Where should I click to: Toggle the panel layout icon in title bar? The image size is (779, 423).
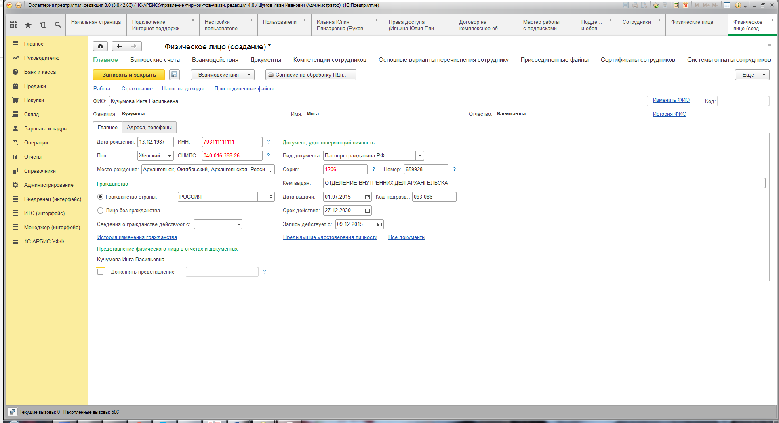point(727,5)
